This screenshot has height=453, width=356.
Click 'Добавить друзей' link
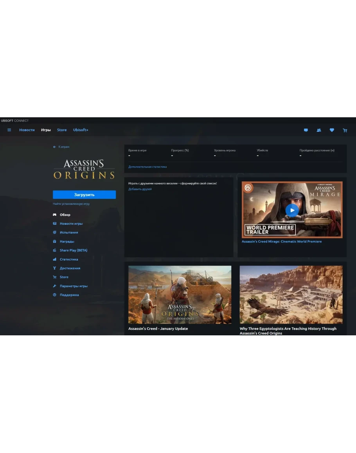pos(140,189)
